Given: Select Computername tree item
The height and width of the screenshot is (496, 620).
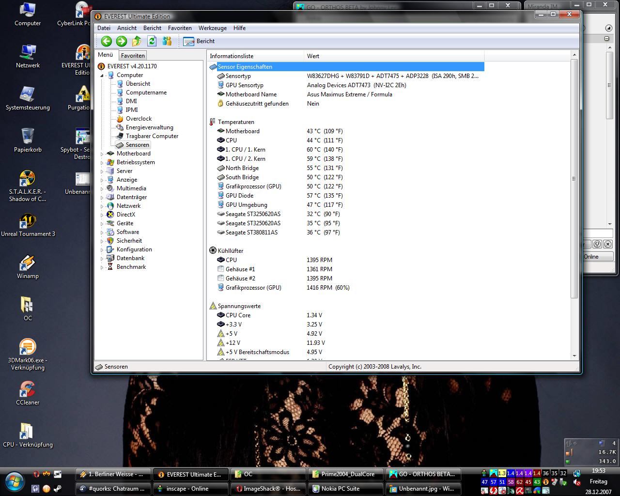Looking at the screenshot, I should pos(146,93).
